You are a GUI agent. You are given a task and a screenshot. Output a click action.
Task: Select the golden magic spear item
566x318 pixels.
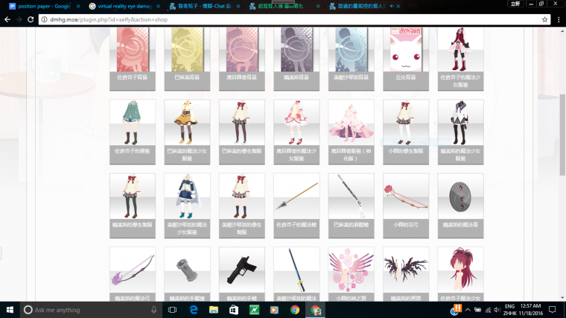[x=296, y=206]
